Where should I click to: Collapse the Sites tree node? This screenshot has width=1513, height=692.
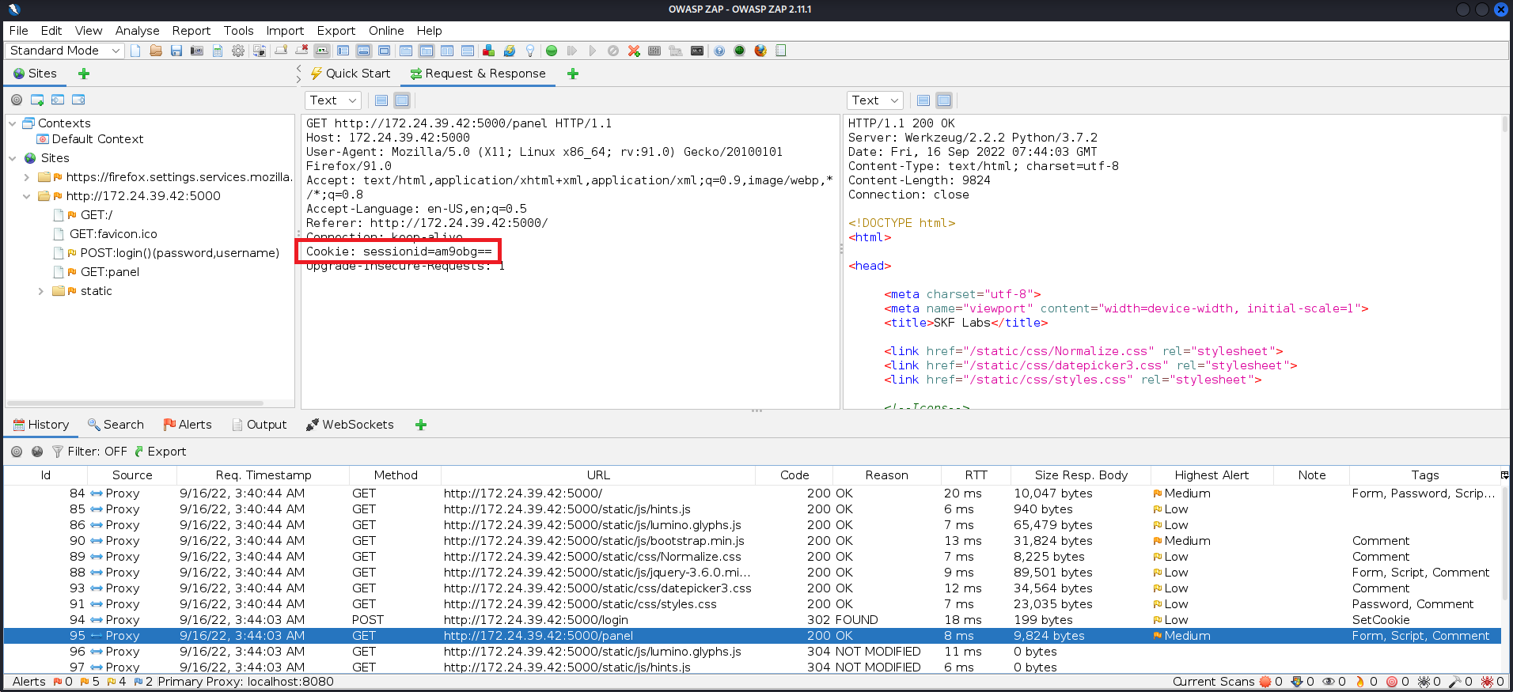click(x=13, y=158)
